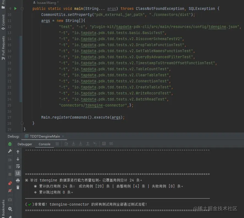244x218 pixels.
Task: Click the QueryByAdvancedFilterTest string
Action: point(132,57)
